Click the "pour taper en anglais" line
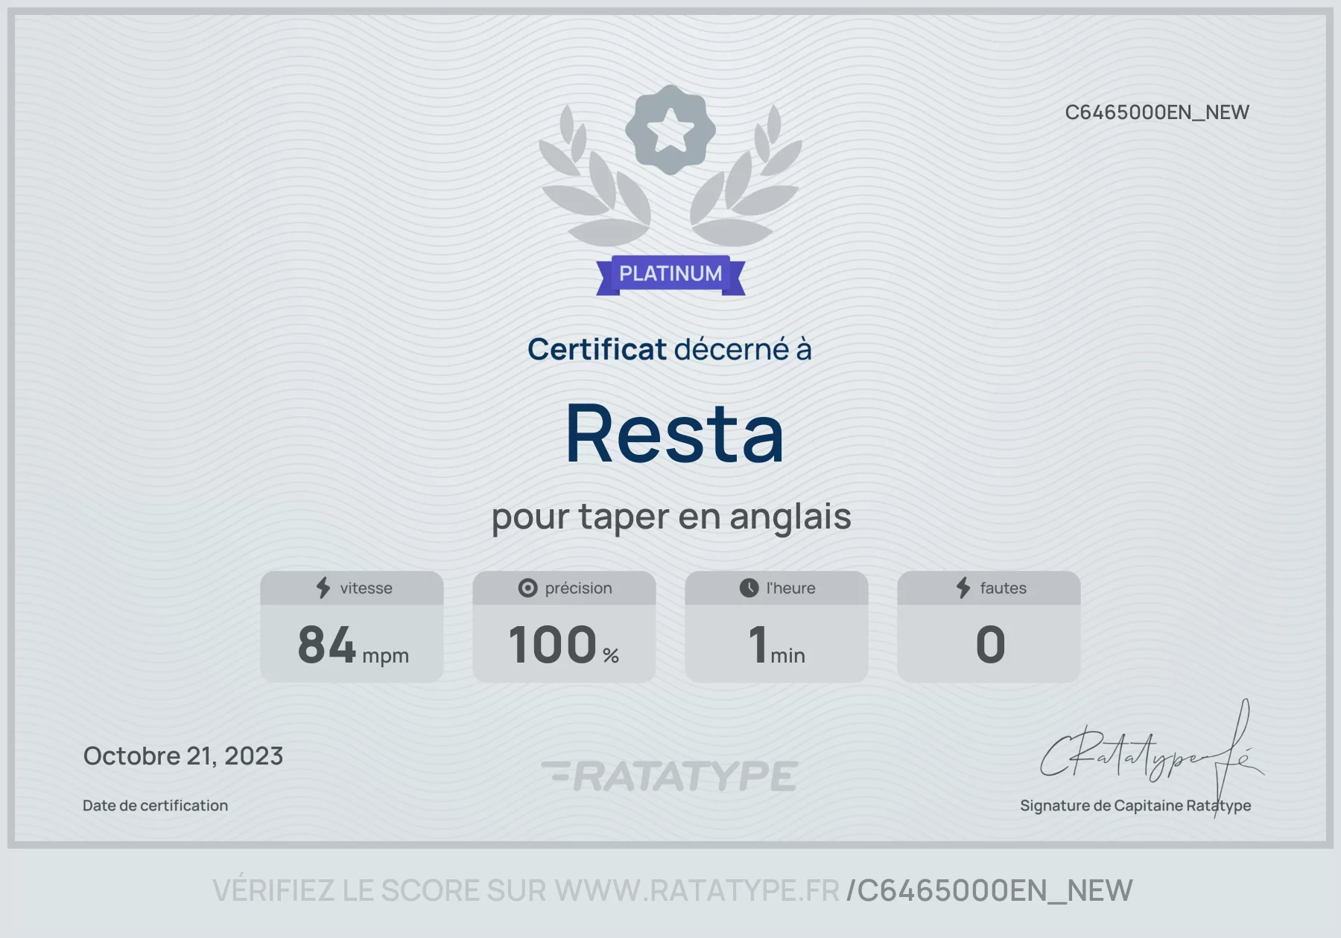 [x=671, y=517]
